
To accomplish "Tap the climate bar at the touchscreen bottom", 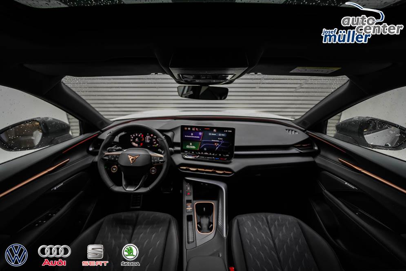I will click(x=207, y=156).
